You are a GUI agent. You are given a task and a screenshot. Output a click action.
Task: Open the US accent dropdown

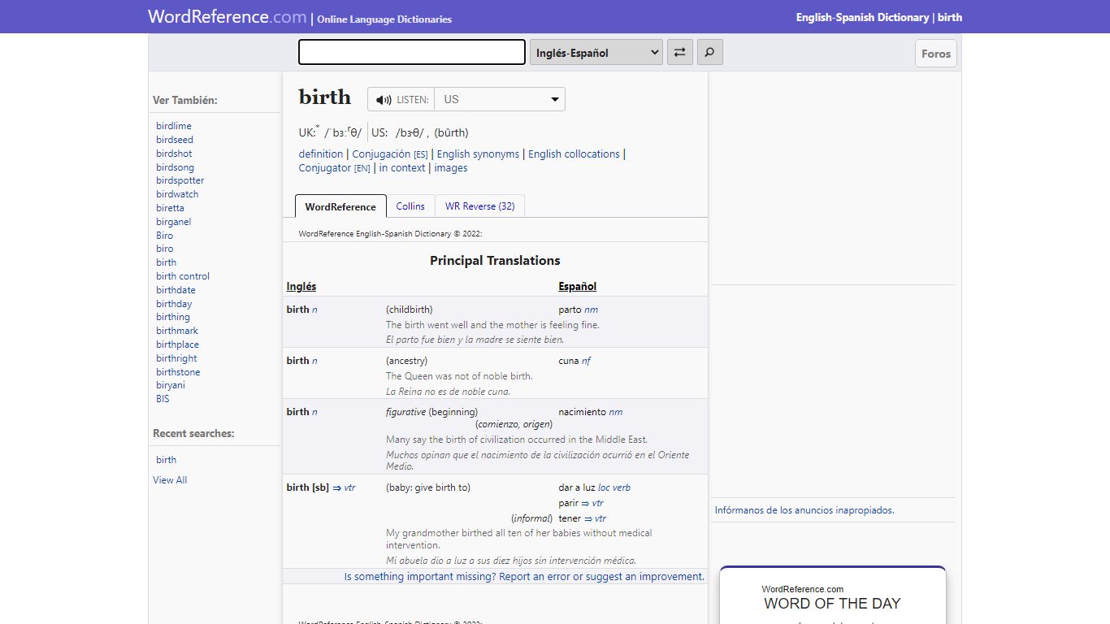coord(500,99)
